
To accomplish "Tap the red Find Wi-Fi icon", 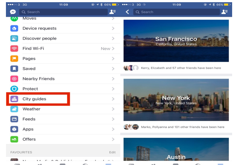I will click(14, 48).
